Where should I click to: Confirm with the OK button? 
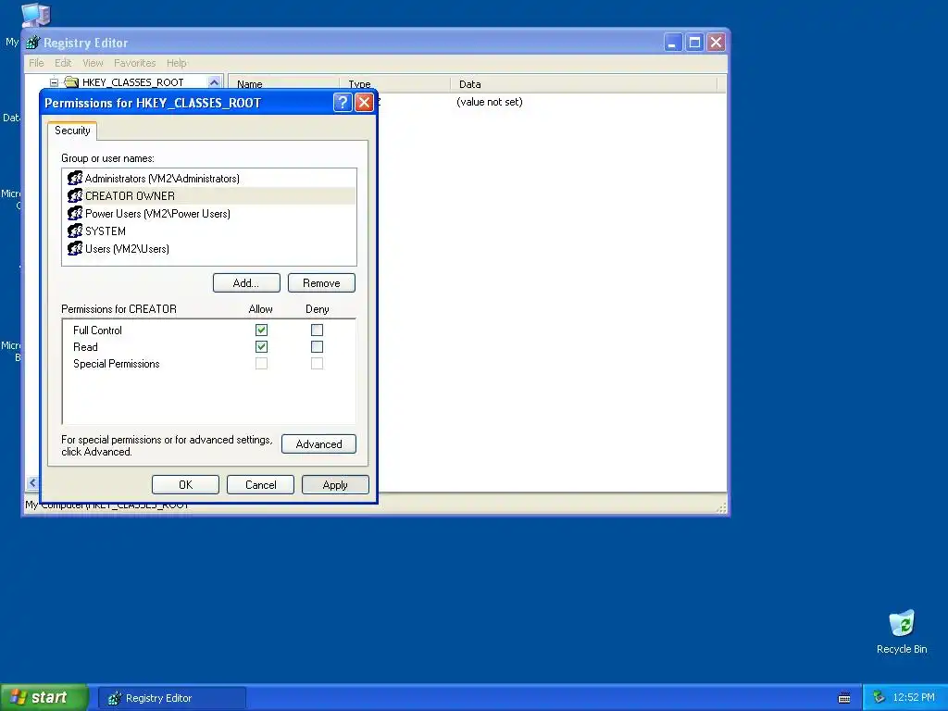(x=185, y=485)
